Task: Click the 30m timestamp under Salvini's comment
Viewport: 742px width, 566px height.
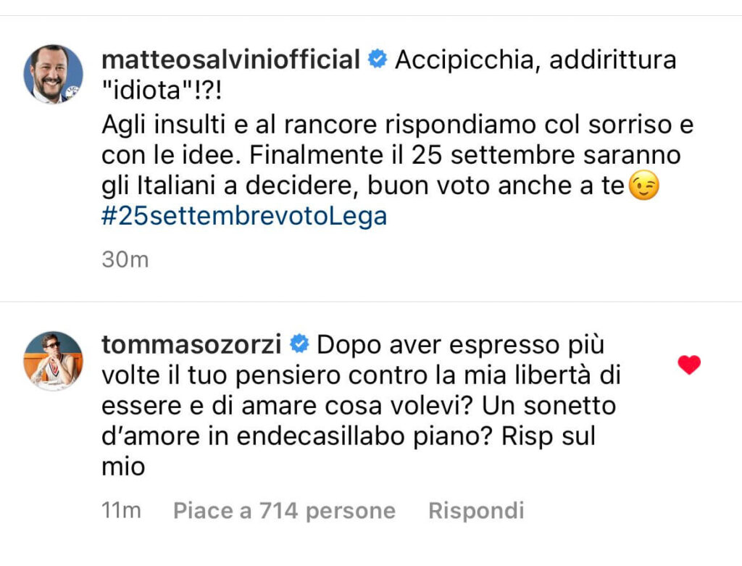Action: [x=125, y=259]
